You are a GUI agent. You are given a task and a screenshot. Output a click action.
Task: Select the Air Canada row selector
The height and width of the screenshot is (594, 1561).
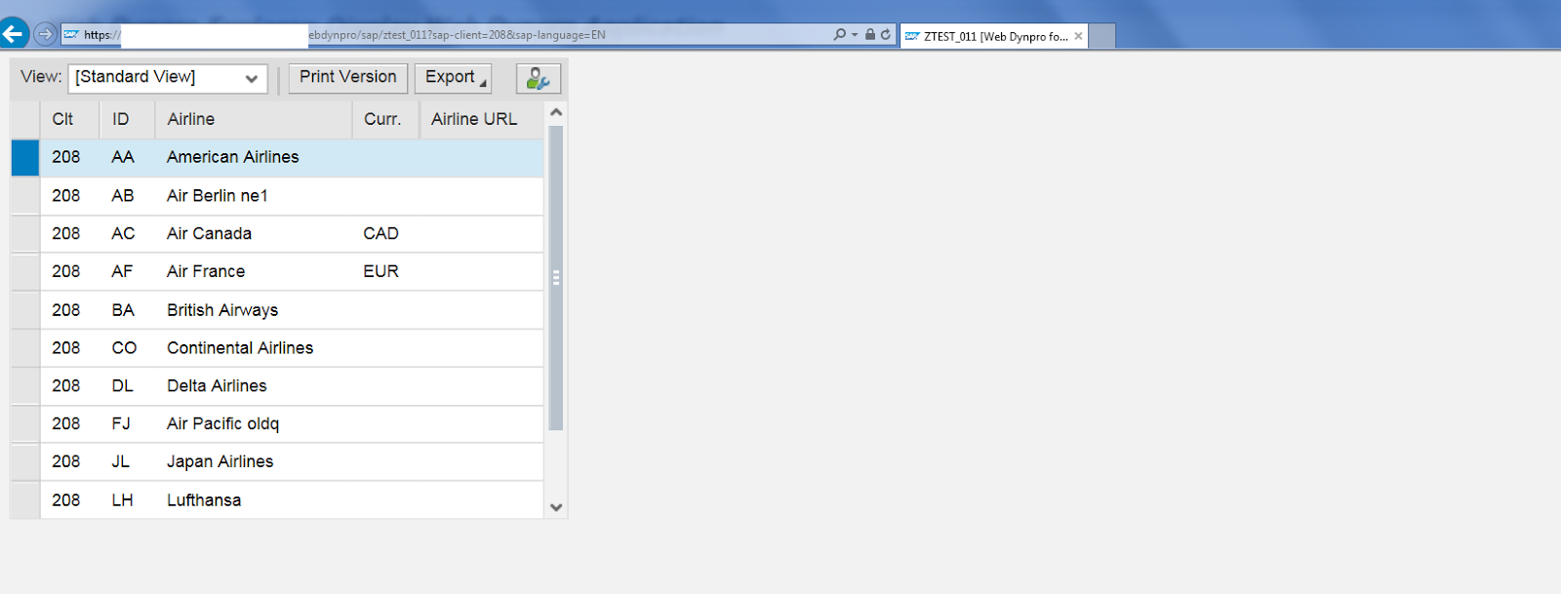(x=25, y=234)
